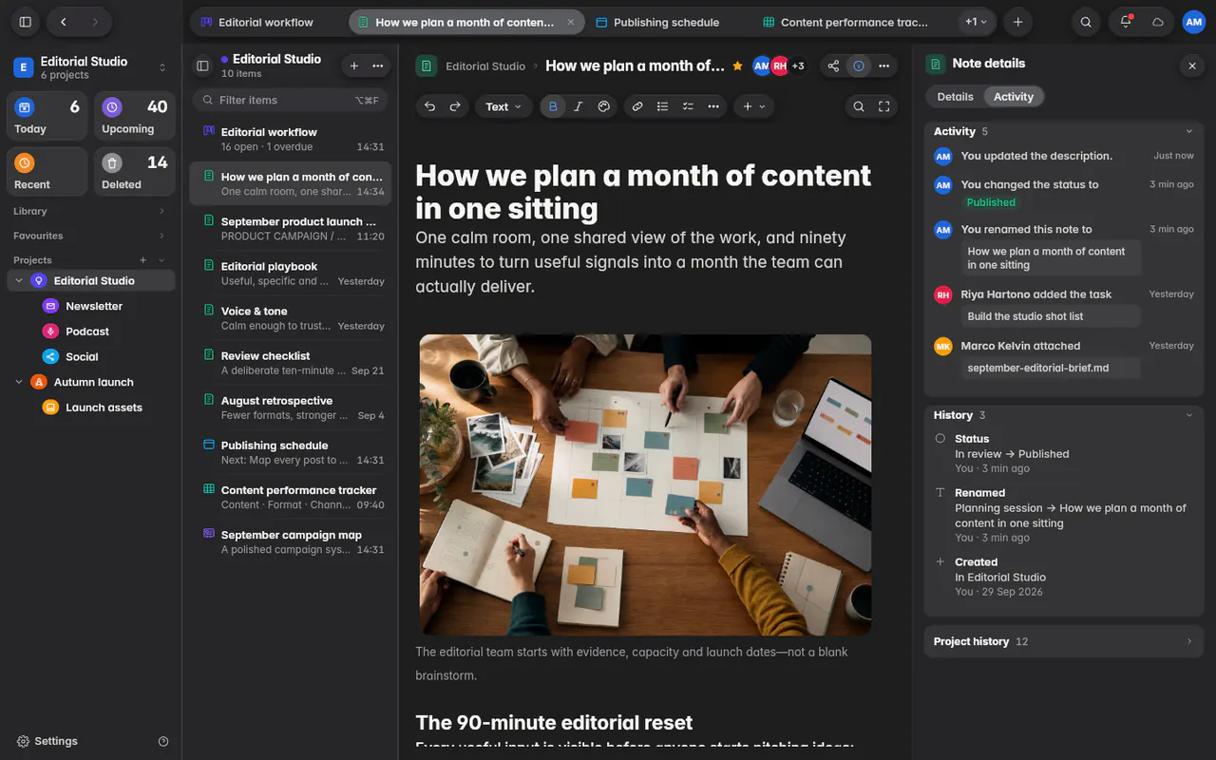Open the notifications bell
The width and height of the screenshot is (1216, 760).
pos(1126,22)
